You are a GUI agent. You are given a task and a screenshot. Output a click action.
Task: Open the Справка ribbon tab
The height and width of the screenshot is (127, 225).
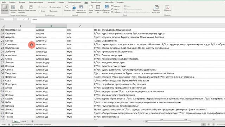[120, 2]
